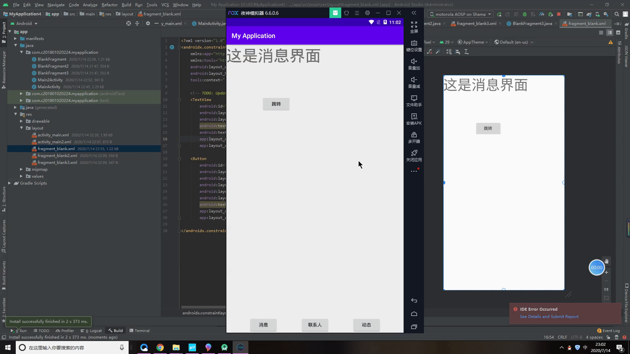Select the Navigate menu item
Screen dimensions: 630x354
pos(56,4)
